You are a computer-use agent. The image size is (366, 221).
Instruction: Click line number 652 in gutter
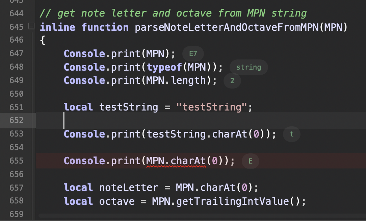coord(17,120)
